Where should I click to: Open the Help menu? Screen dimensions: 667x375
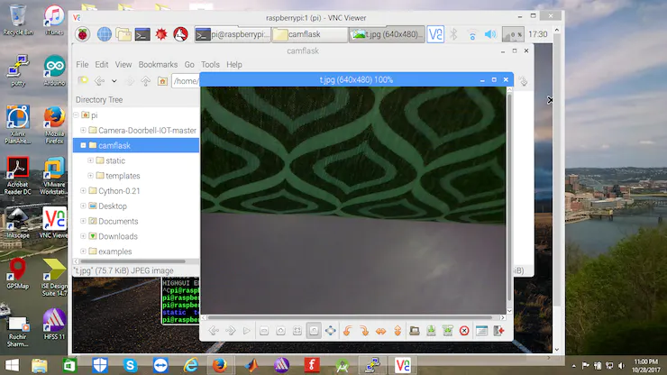pos(234,65)
